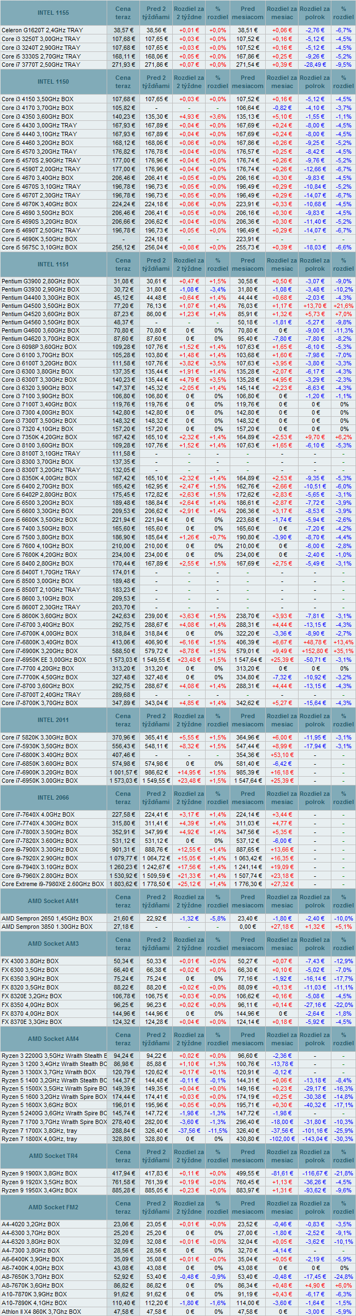356x1316 pixels.
Task: Click the Core i5 4690K 3,50GHz BOX row label
Action: point(39,239)
